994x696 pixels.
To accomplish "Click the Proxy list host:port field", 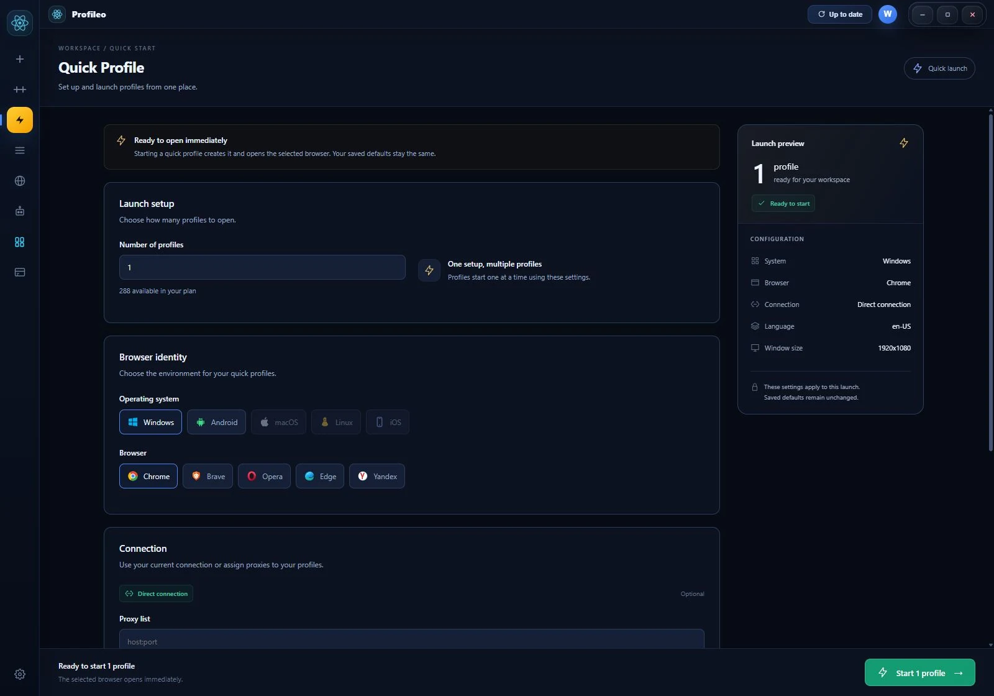I will (x=412, y=640).
